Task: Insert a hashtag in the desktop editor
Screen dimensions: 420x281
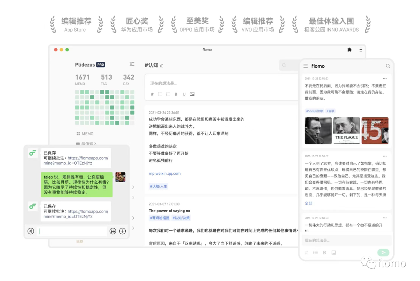Action: (152, 94)
